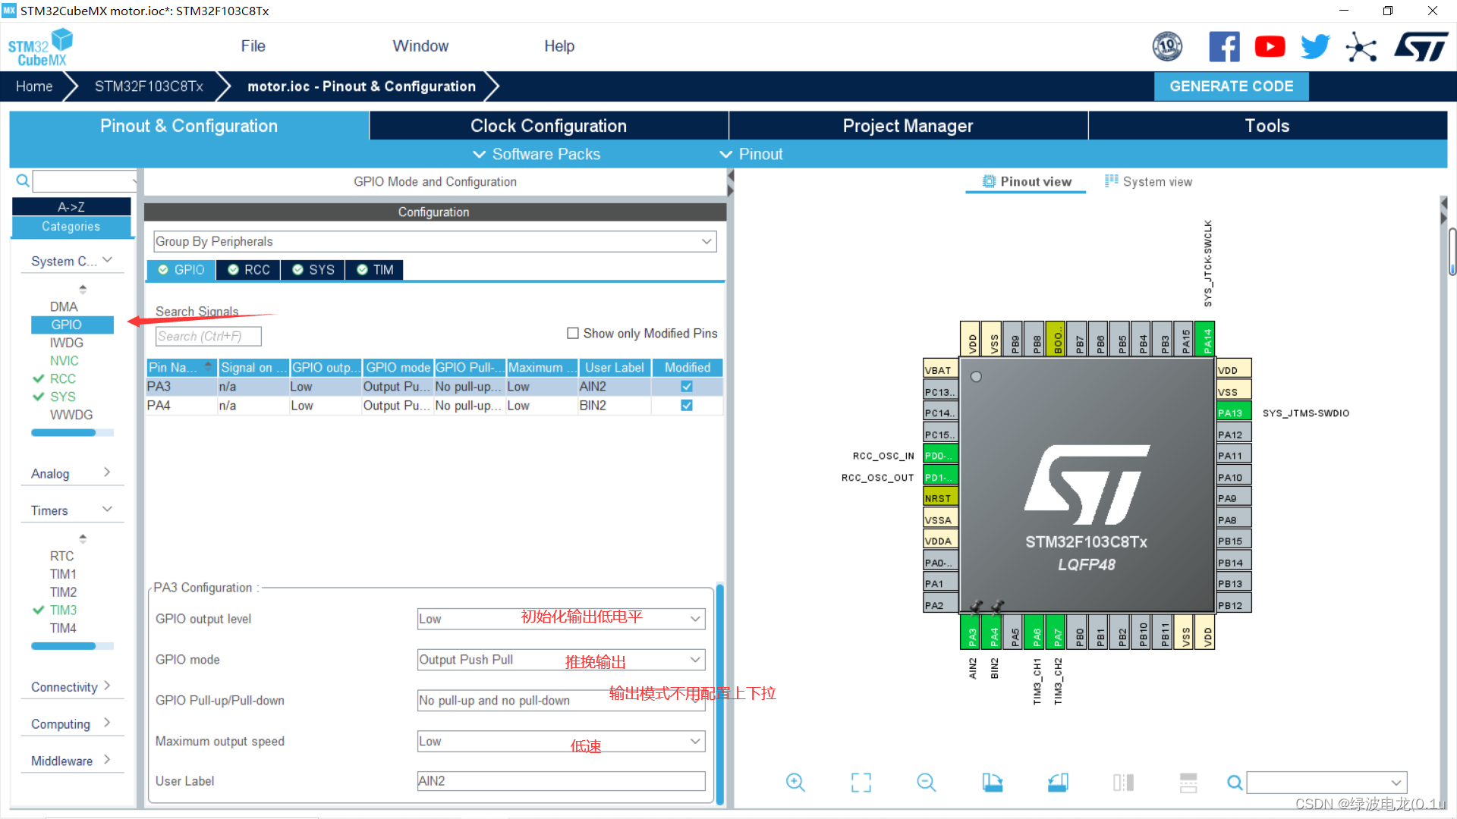Open the Facebook icon link

[1224, 47]
